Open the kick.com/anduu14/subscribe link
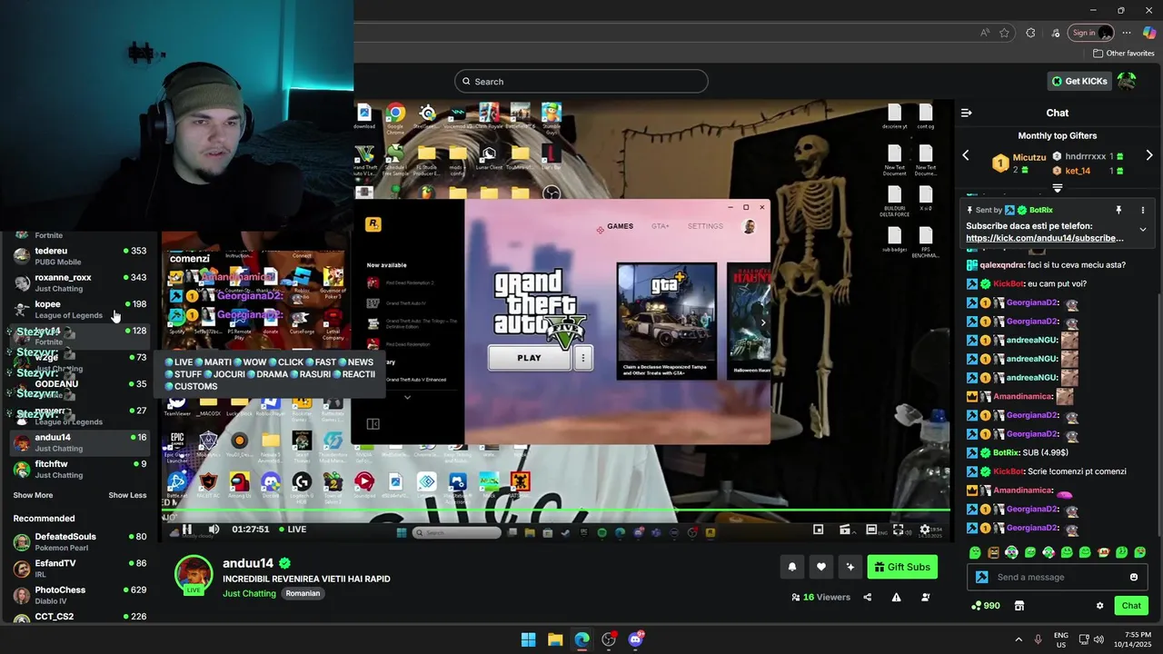The width and height of the screenshot is (1163, 654). [1045, 238]
